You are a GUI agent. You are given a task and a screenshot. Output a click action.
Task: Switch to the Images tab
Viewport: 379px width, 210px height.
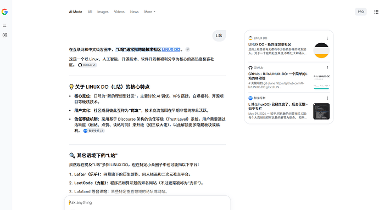103,12
